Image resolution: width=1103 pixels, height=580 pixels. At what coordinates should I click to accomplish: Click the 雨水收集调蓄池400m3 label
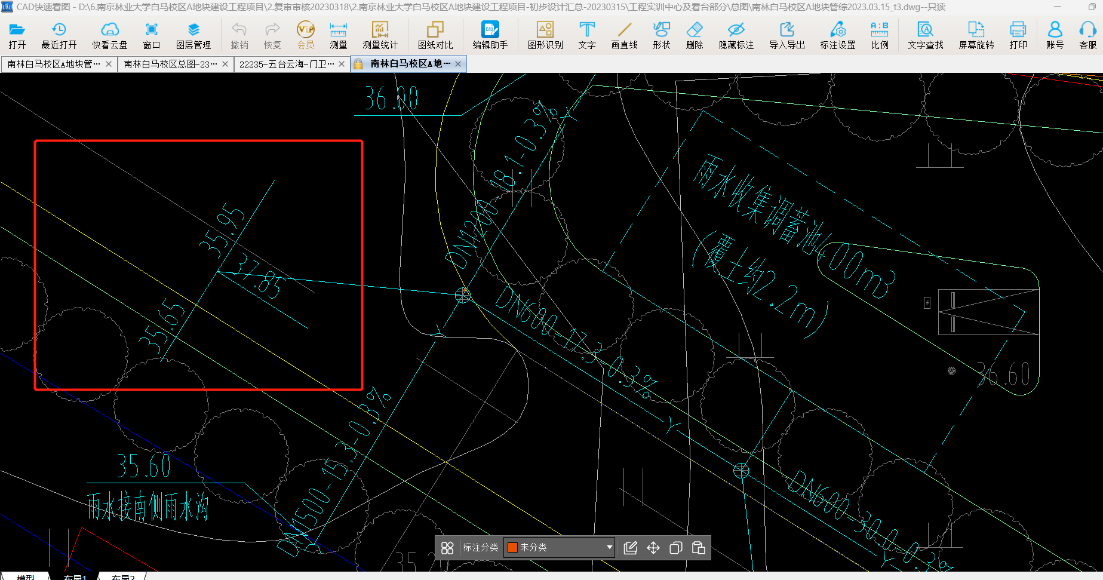(x=794, y=226)
